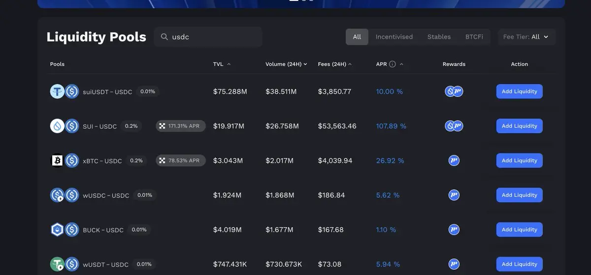This screenshot has height=275, width=591.
Task: Click the 171.31% APR badge
Action: click(181, 126)
